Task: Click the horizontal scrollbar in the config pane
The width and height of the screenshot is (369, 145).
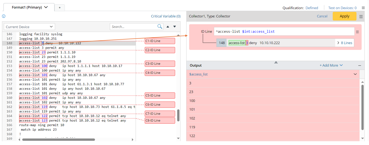Action: [x=58, y=140]
